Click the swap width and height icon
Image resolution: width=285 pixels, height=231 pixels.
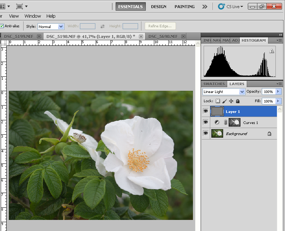pyautogui.click(x=102, y=26)
